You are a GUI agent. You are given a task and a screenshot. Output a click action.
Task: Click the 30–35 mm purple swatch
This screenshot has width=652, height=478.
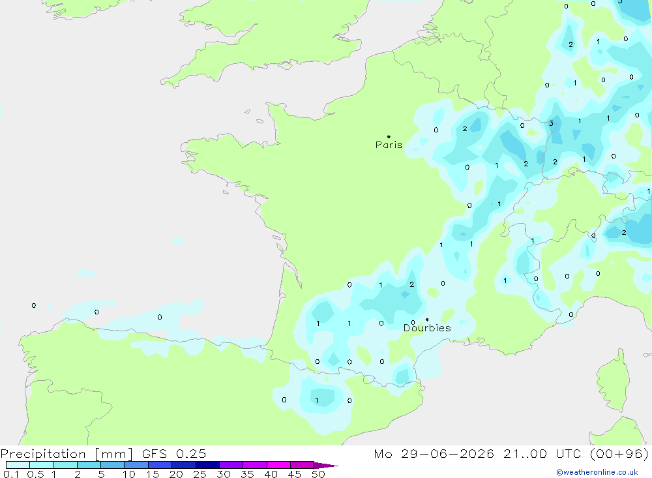[231, 465]
